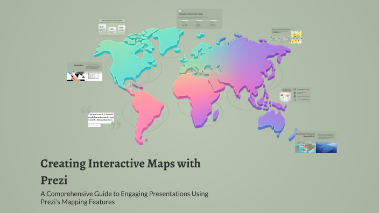The width and height of the screenshot is (379, 213).
Task: Select the subtitle A Comprehensive Guide text
Action: [x=124, y=197]
